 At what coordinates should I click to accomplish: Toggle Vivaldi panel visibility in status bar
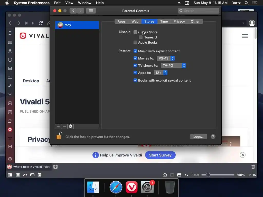coord(10,175)
